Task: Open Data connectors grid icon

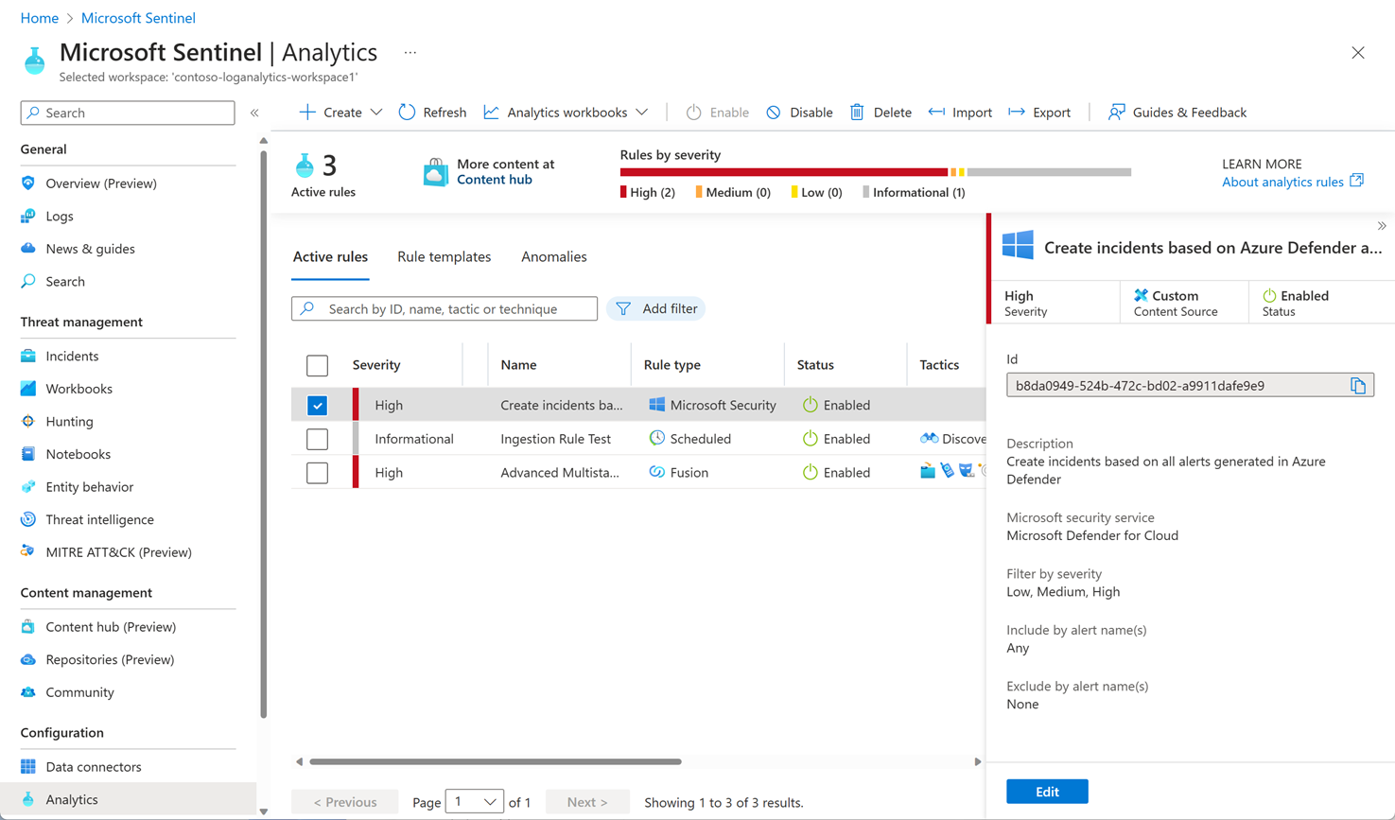Action: point(28,767)
